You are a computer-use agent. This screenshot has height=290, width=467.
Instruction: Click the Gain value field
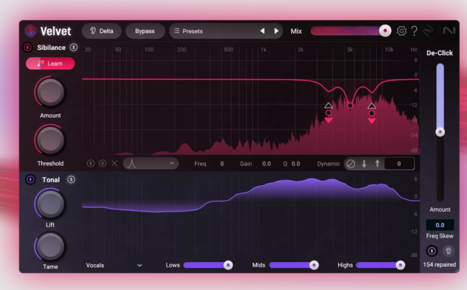pos(266,163)
